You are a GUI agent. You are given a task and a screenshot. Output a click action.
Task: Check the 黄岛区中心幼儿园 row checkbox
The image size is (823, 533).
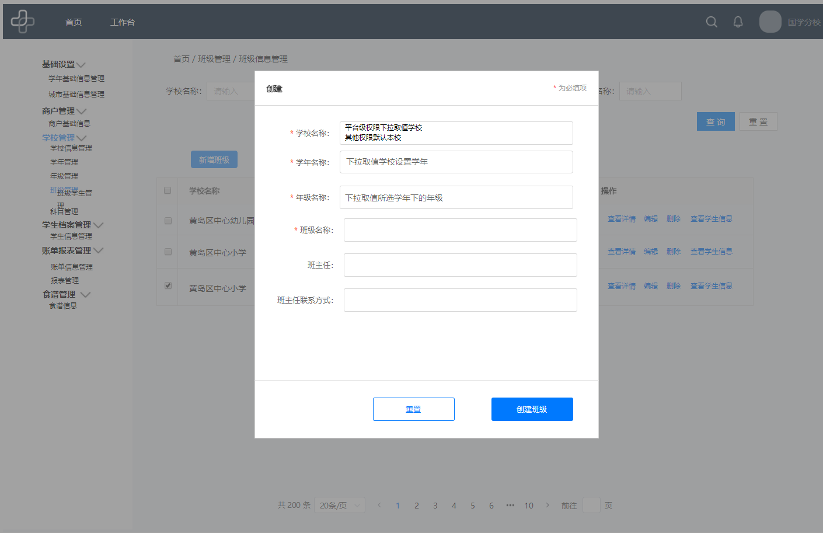(168, 221)
